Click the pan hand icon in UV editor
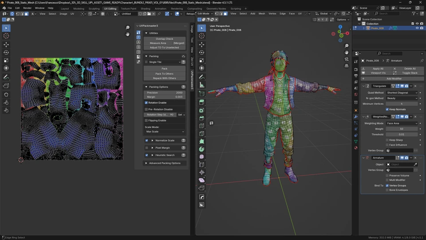Screen dimensions: 426x240 127,34
